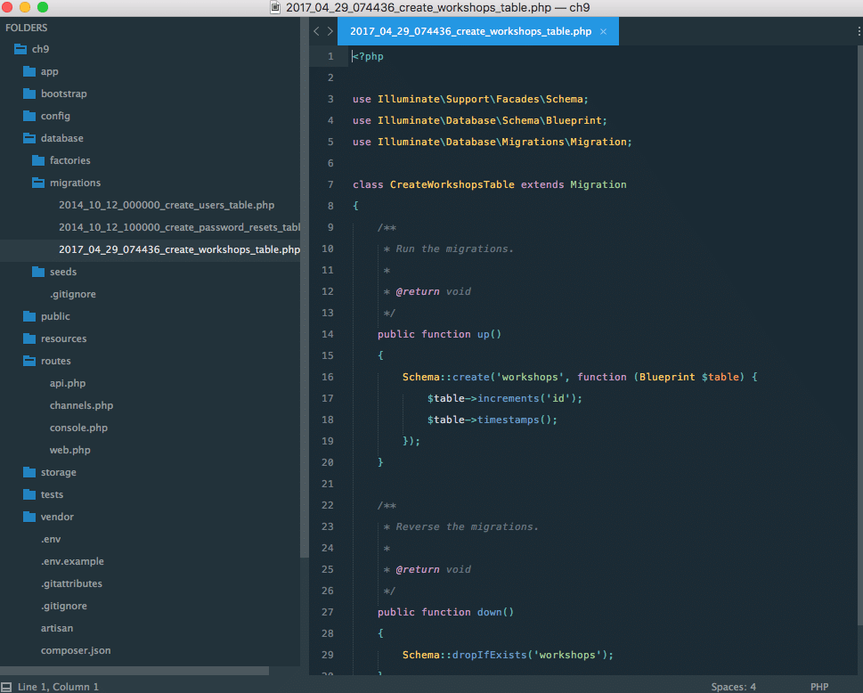Open the root .gitignore file
This screenshot has width=863, height=693.
click(x=64, y=606)
